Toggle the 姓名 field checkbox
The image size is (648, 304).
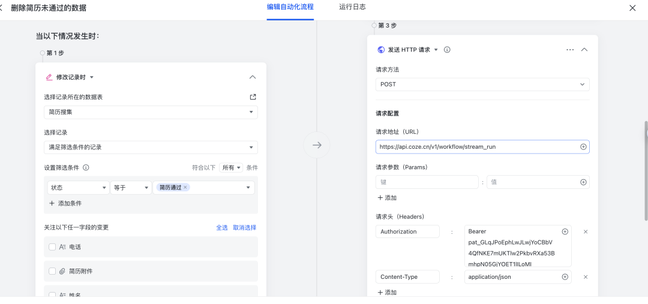52,294
